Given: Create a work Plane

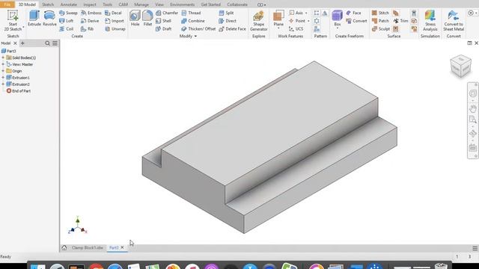Looking at the screenshot, I should 278,19.
